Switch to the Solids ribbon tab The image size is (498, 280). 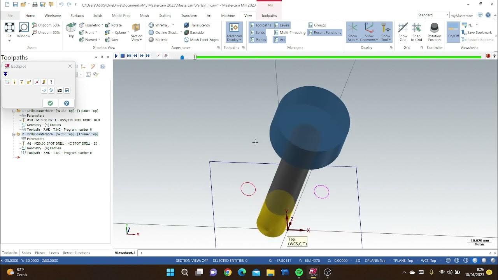coord(98,16)
